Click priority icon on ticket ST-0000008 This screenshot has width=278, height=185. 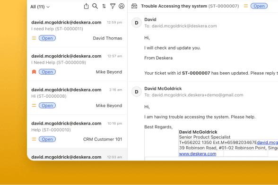[34, 105]
